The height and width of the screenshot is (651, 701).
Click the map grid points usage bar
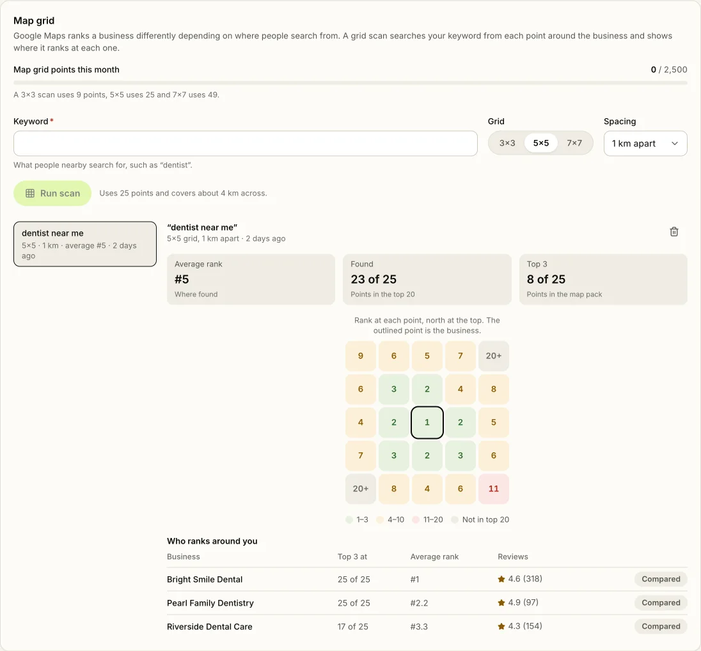tap(350, 82)
